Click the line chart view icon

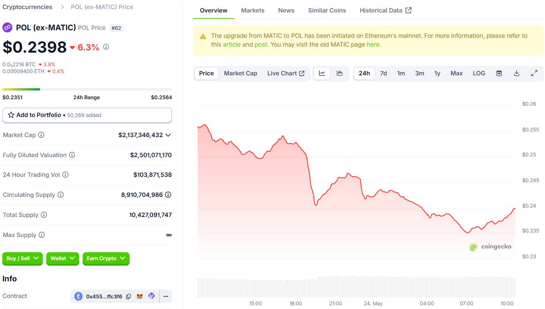pyautogui.click(x=322, y=73)
